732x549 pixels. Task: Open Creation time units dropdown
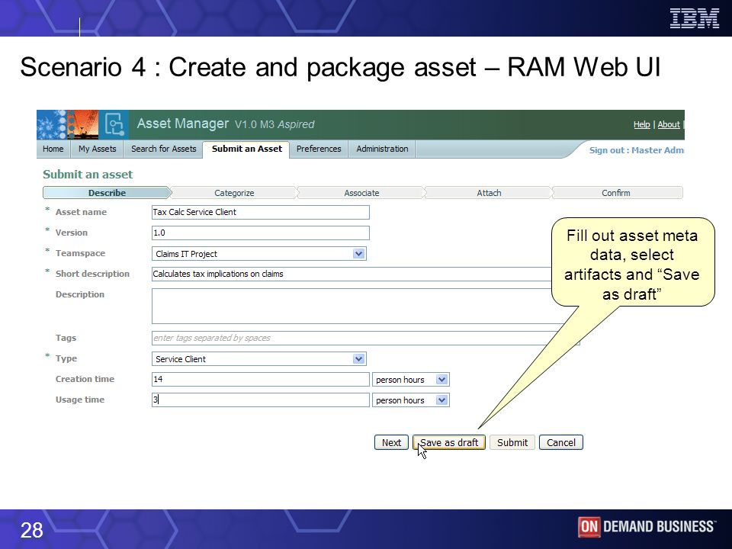[x=411, y=380]
